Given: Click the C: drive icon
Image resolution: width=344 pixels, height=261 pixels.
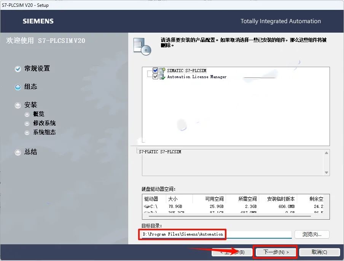Looking at the screenshot, I should 147,206.
